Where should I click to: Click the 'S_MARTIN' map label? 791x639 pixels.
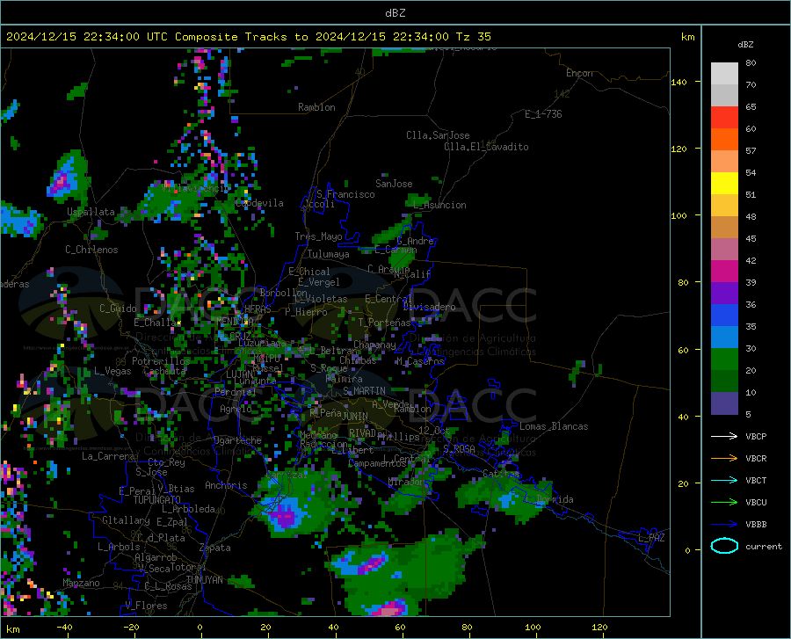(x=364, y=391)
